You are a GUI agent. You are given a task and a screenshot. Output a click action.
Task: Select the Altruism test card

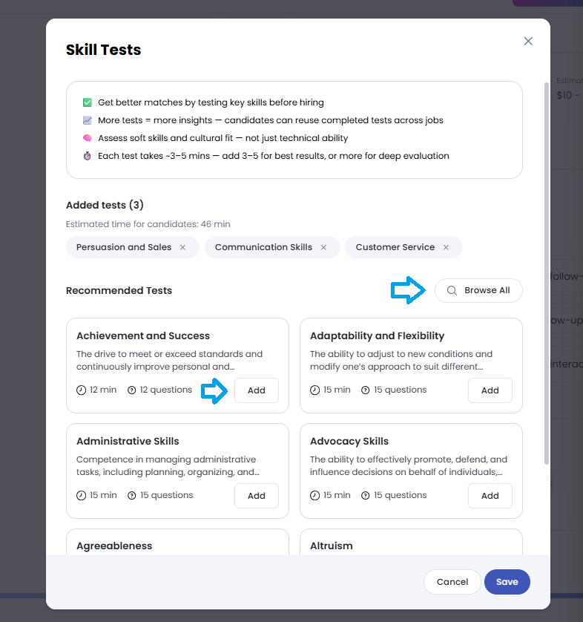[411, 543]
